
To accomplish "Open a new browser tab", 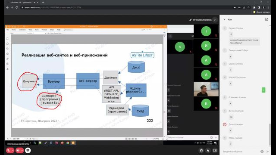I will coord(43,3).
